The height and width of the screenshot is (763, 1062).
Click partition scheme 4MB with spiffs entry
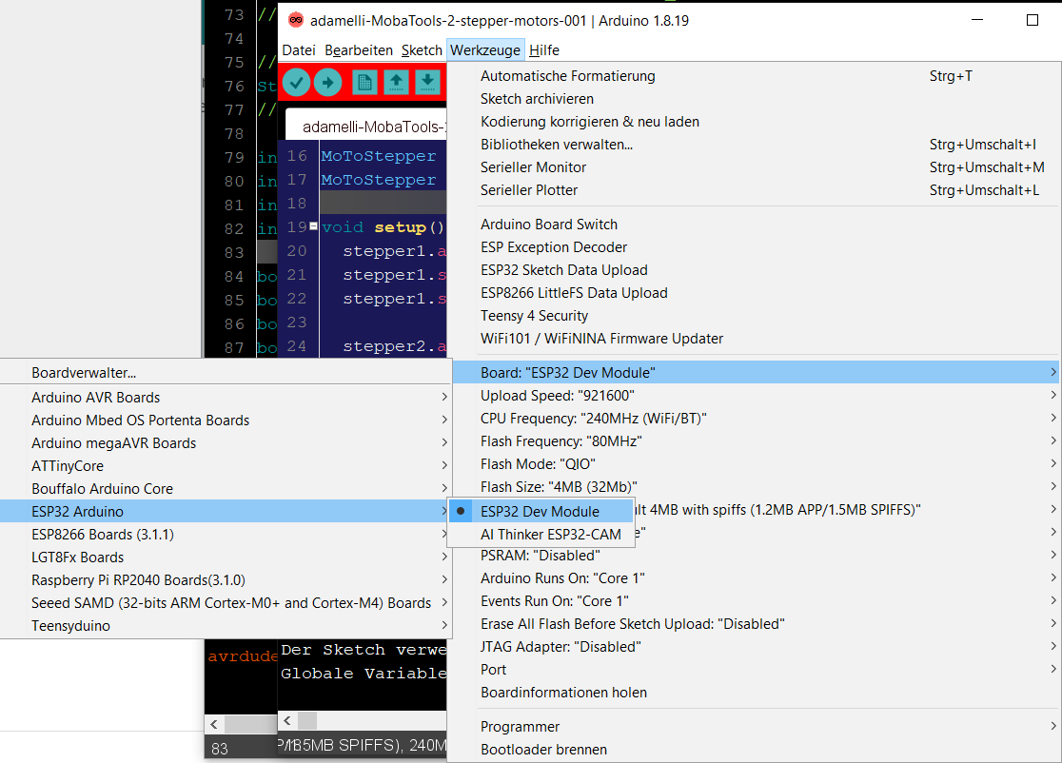click(x=847, y=509)
